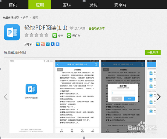Share to Sina Weibo icon
Image resolution: width=167 pixels, height=139 pixels.
click(43, 44)
